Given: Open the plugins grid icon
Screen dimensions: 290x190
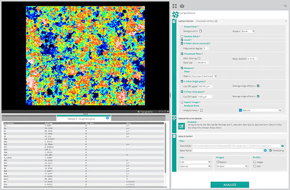Looking at the screenshot, I should click(174, 6).
